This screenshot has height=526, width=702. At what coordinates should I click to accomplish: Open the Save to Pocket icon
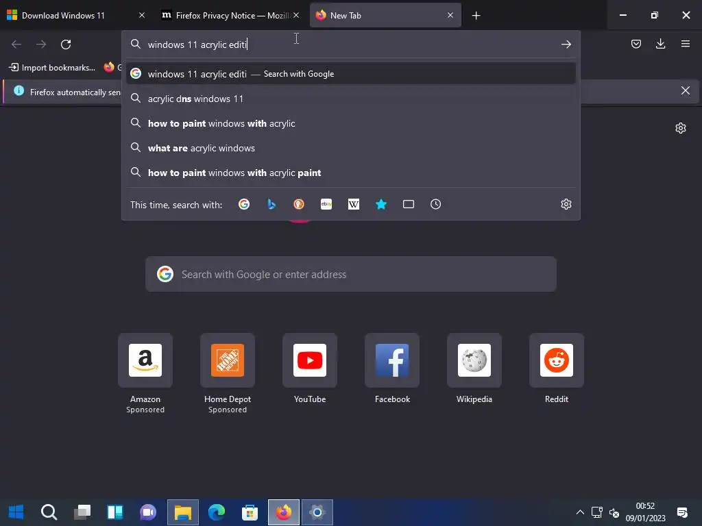click(636, 44)
